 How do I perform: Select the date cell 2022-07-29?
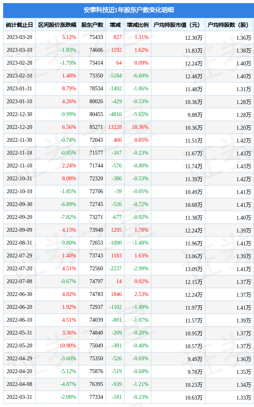click(19, 255)
